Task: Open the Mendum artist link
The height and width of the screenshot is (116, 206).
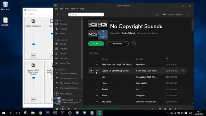Action: point(140,64)
